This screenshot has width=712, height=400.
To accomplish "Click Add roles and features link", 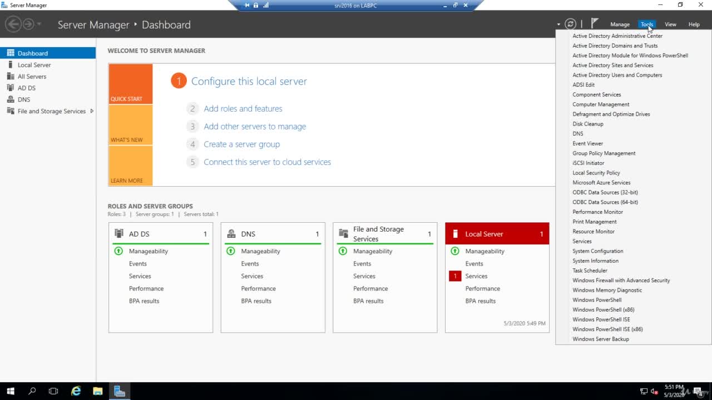I will tap(243, 109).
